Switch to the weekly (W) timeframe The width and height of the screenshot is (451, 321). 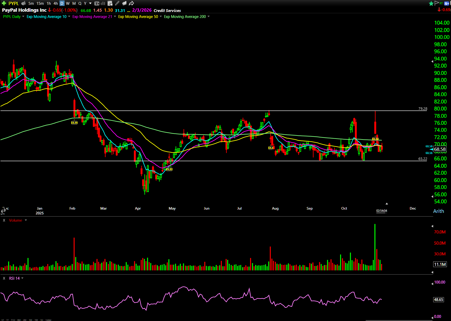68,3
